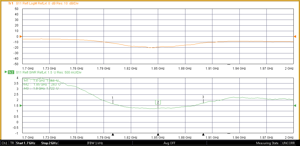
Task: Select marker 1 on the SWR trace
Action: [113, 98]
